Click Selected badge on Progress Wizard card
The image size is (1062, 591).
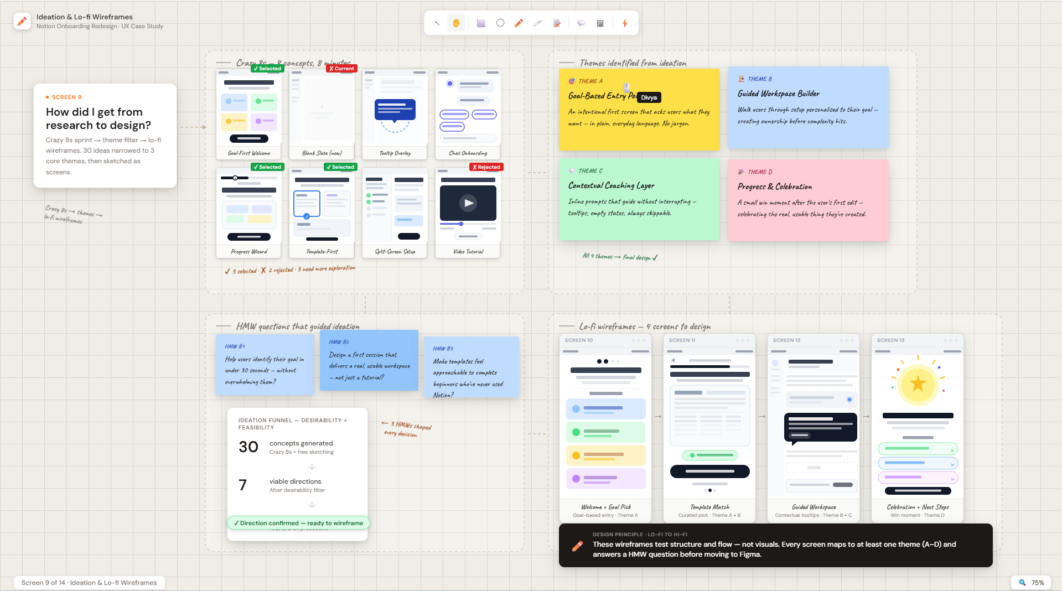267,167
